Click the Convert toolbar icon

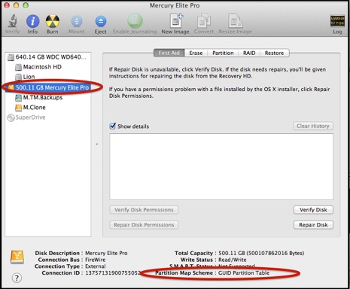(204, 20)
